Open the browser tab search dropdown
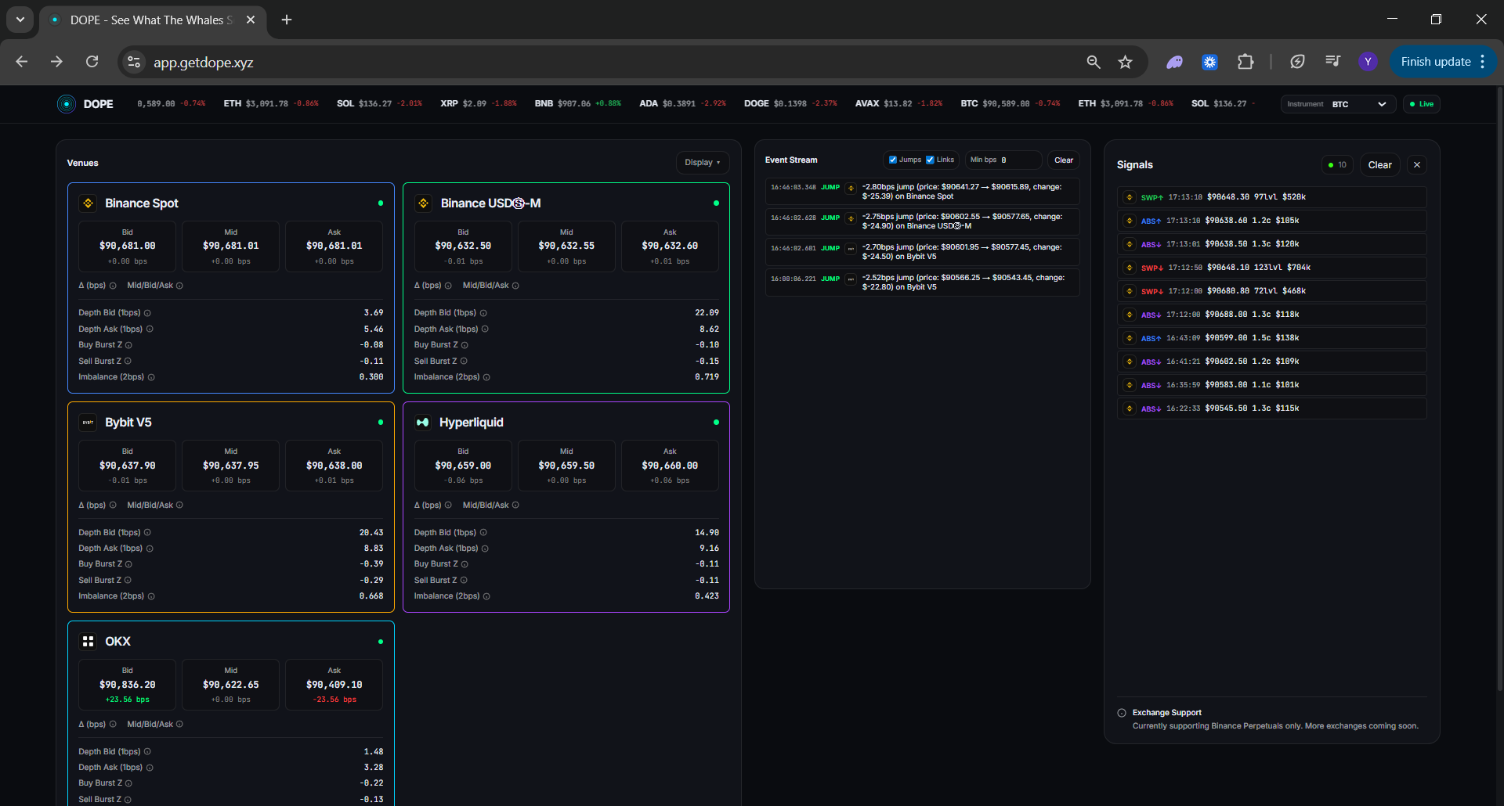1504x806 pixels. click(20, 20)
